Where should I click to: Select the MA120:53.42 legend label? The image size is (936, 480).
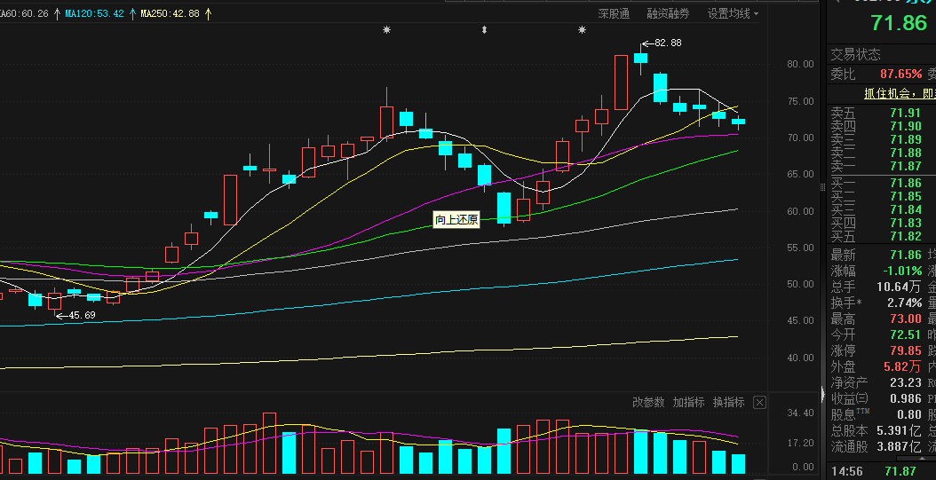pyautogui.click(x=94, y=13)
